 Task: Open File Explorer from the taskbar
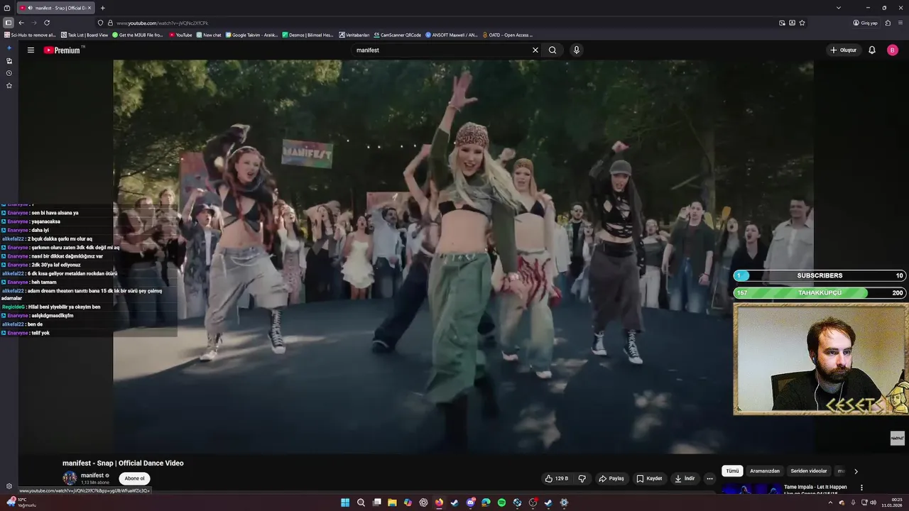pyautogui.click(x=392, y=502)
